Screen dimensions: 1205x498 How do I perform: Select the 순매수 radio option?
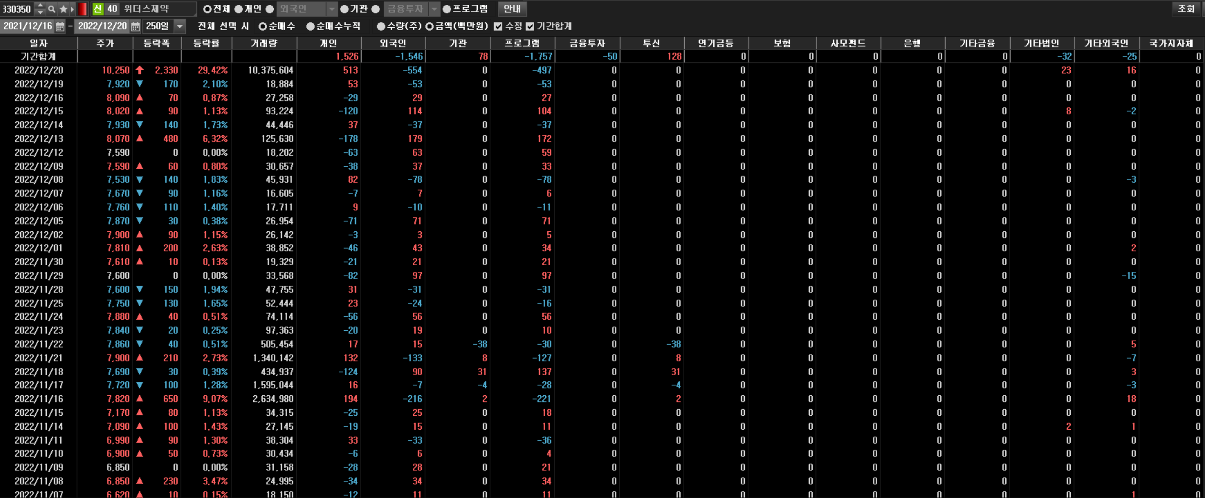(x=262, y=26)
